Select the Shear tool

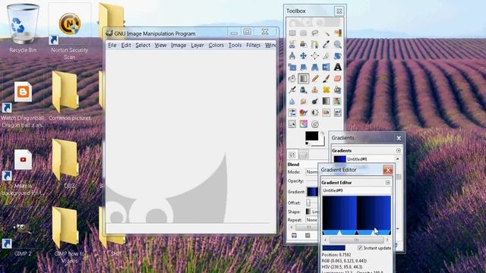(x=304, y=67)
